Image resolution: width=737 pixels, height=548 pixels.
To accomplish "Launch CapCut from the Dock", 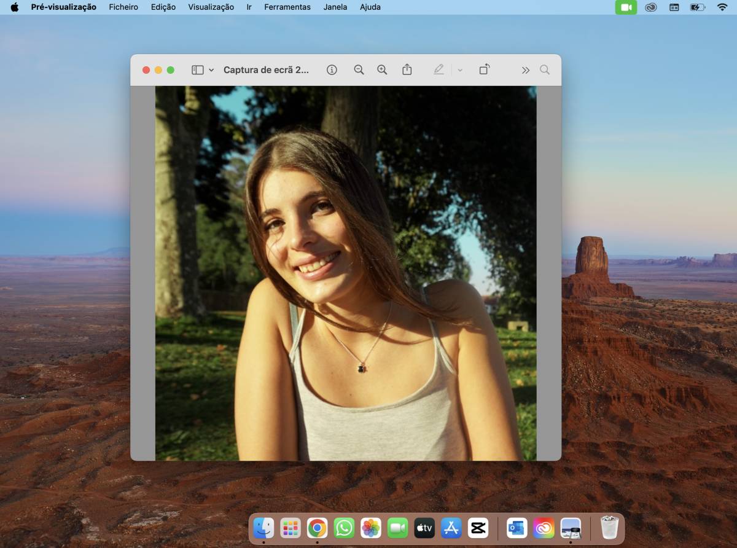I will click(x=478, y=528).
